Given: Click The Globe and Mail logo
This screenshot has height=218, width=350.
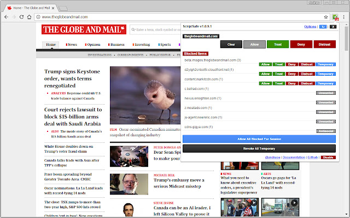Looking at the screenshot, I should 84,29.
